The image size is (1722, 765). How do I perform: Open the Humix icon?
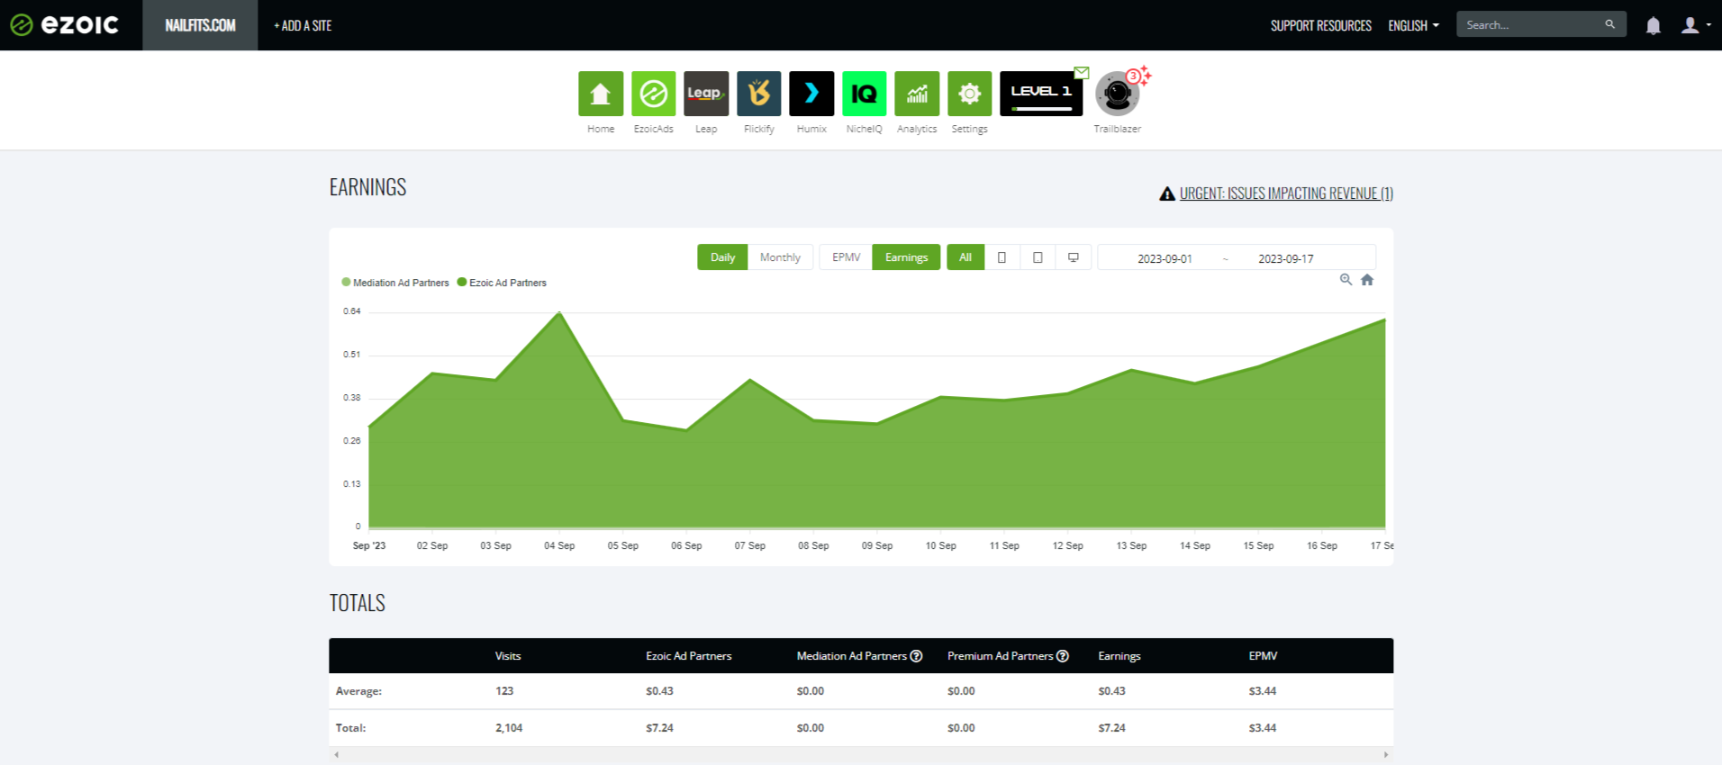tap(811, 94)
